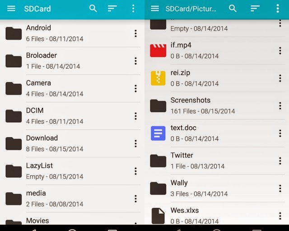
Task: Tap the SDCard title text
Action: point(37,9)
